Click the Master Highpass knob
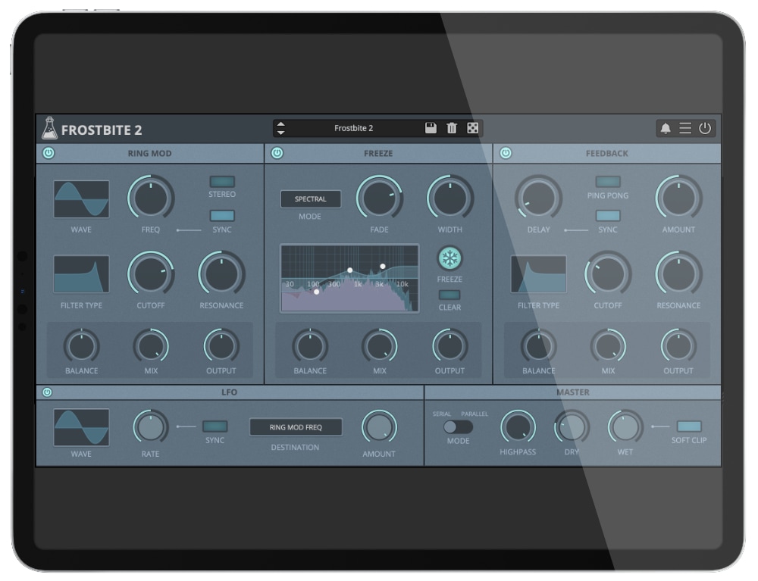Image resolution: width=758 pixels, height=581 pixels. coord(518,427)
